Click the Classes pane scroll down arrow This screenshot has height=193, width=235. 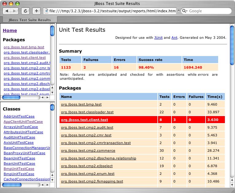tap(52, 180)
